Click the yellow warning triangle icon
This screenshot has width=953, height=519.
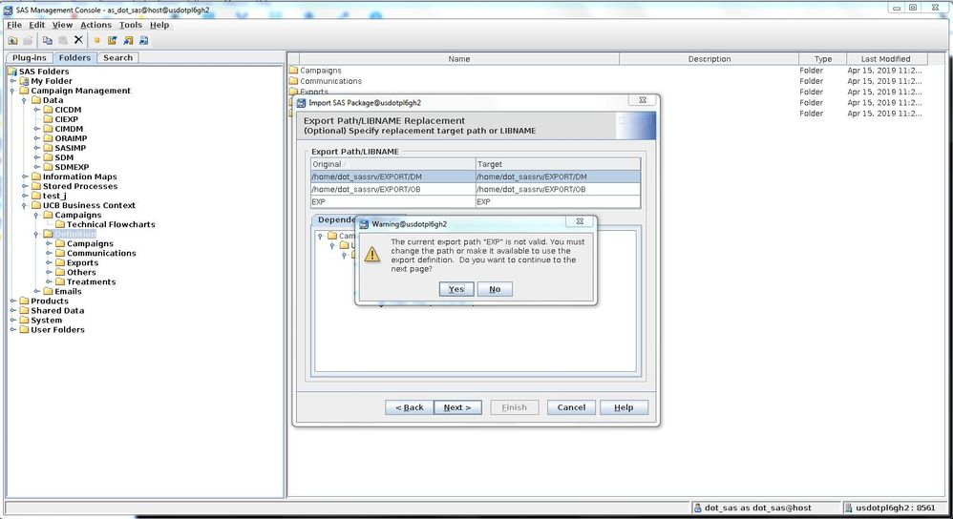[372, 255]
